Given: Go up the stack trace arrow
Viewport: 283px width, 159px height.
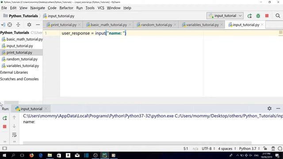Looking at the screenshot, I should point(14,117).
